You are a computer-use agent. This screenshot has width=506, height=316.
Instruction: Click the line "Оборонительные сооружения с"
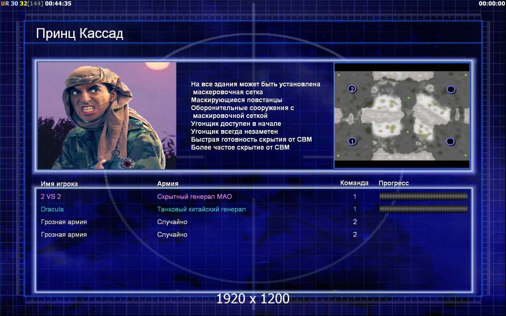tap(242, 107)
